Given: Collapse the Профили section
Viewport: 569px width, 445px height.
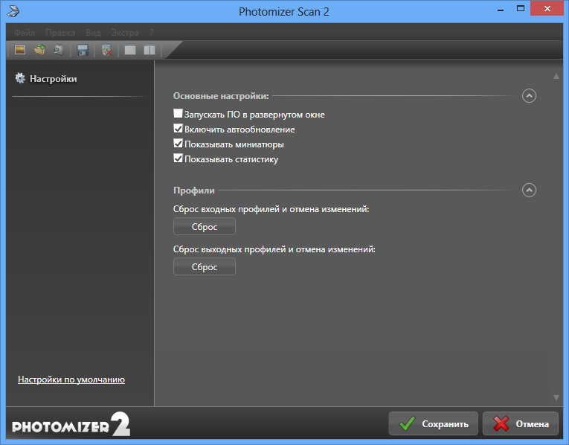Looking at the screenshot, I should pos(529,191).
